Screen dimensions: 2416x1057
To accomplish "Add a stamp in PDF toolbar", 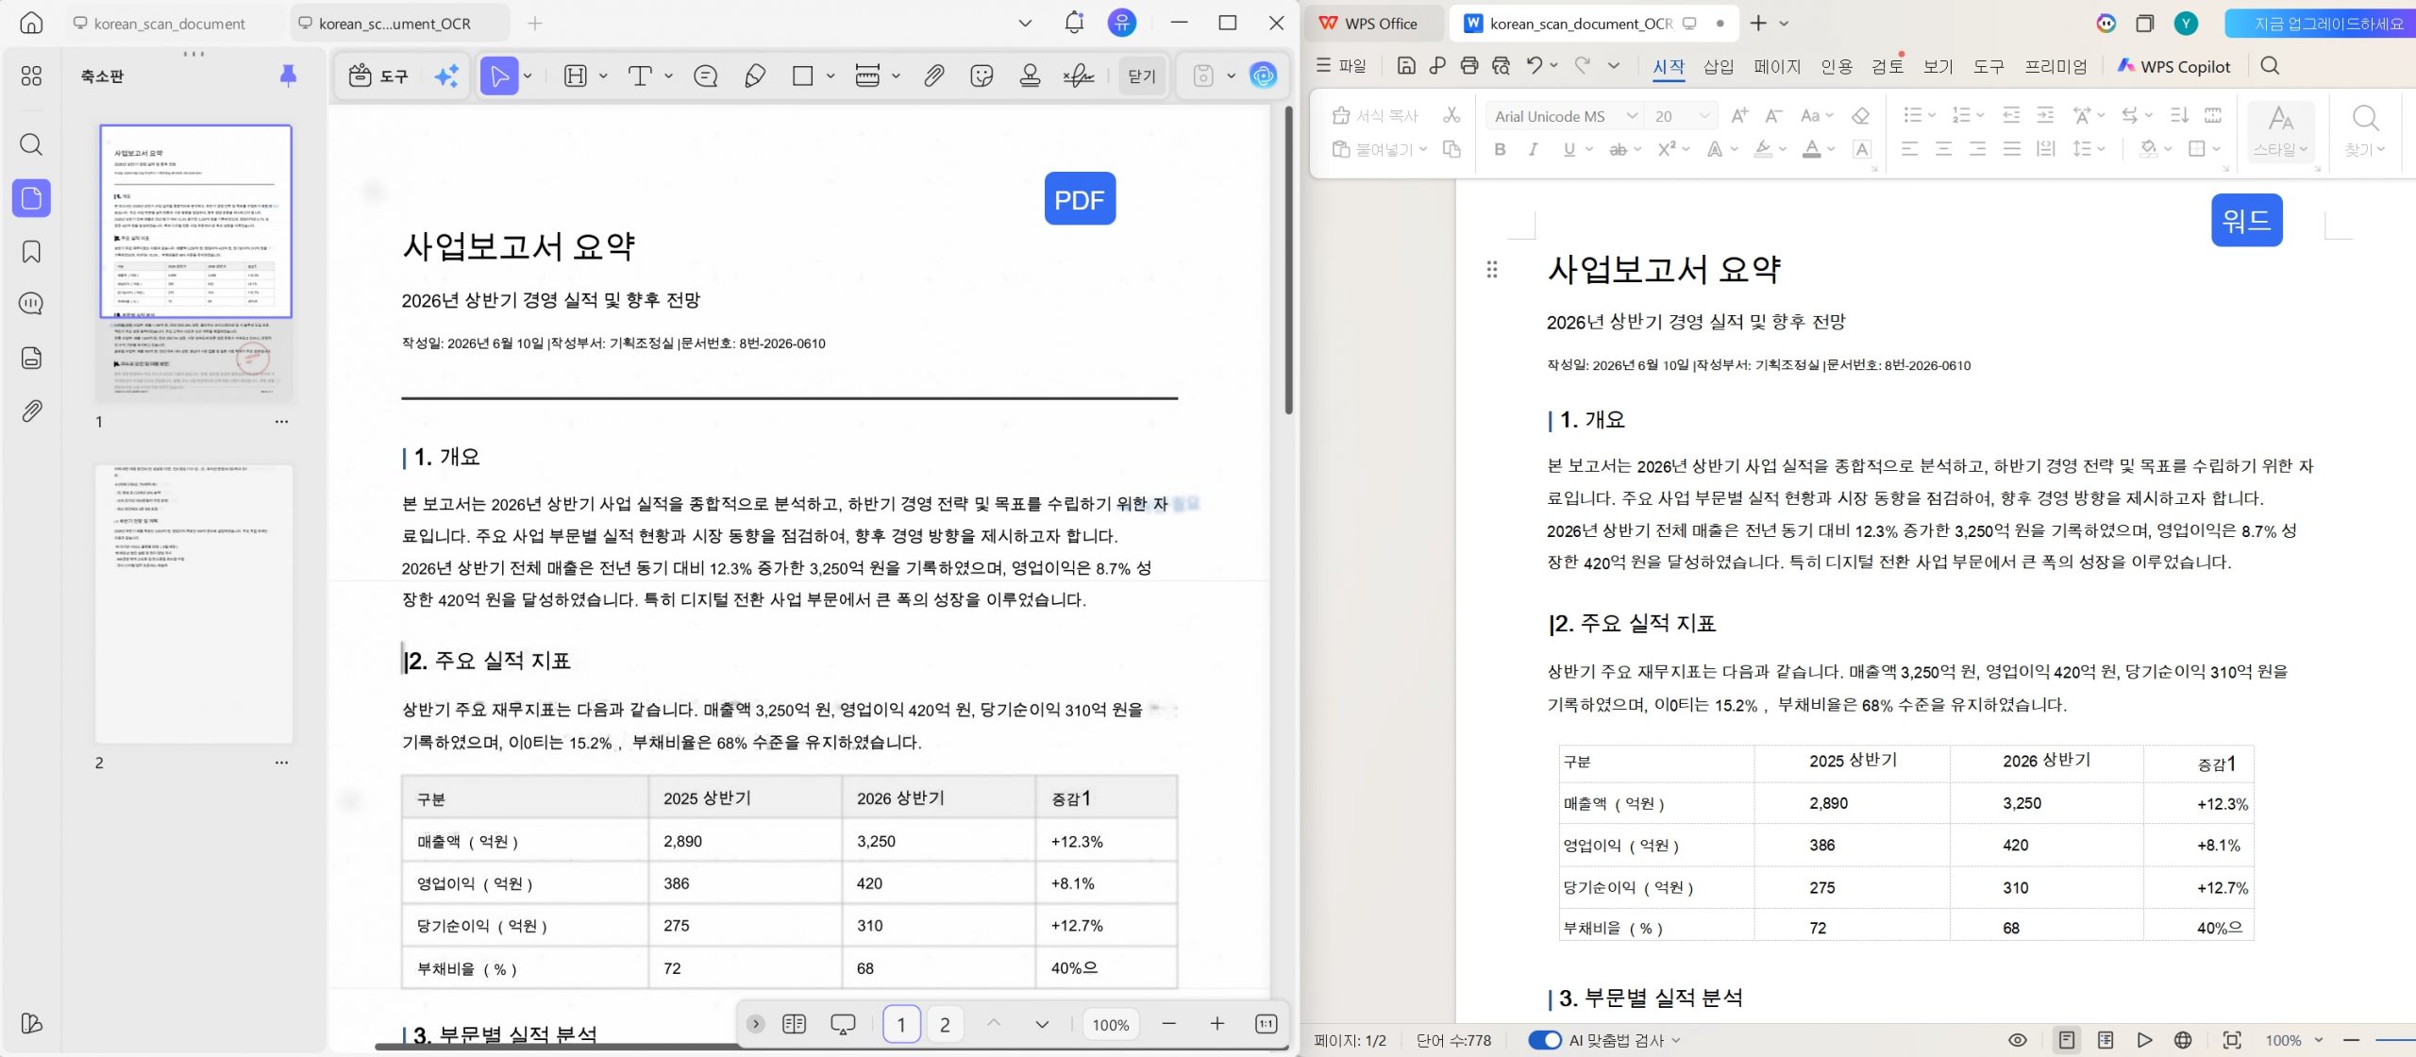I will click(1030, 76).
